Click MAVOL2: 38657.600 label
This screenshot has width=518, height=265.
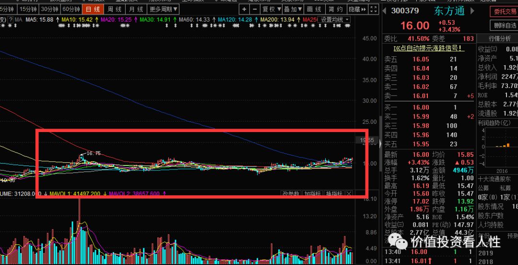click(x=135, y=194)
